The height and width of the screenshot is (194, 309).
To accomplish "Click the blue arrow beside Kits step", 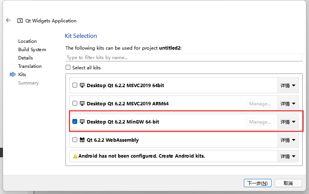I will (12, 74).
